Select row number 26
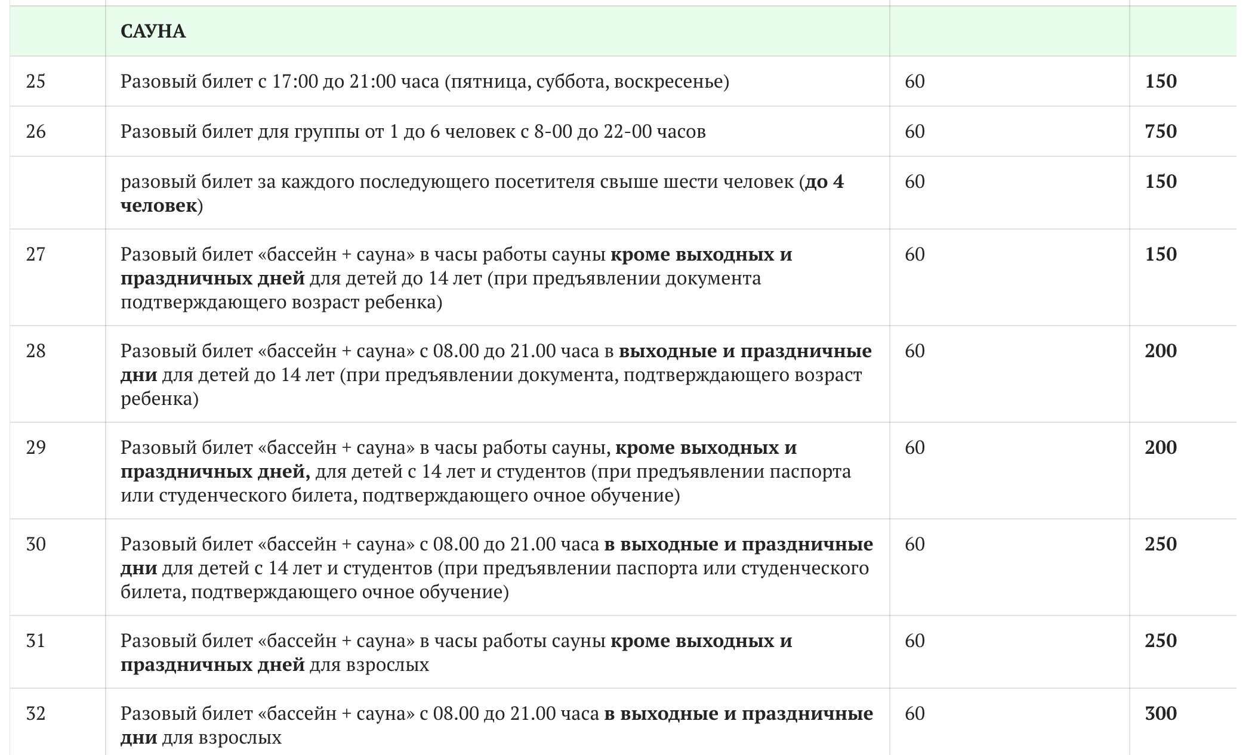The image size is (1258, 755). 36,131
